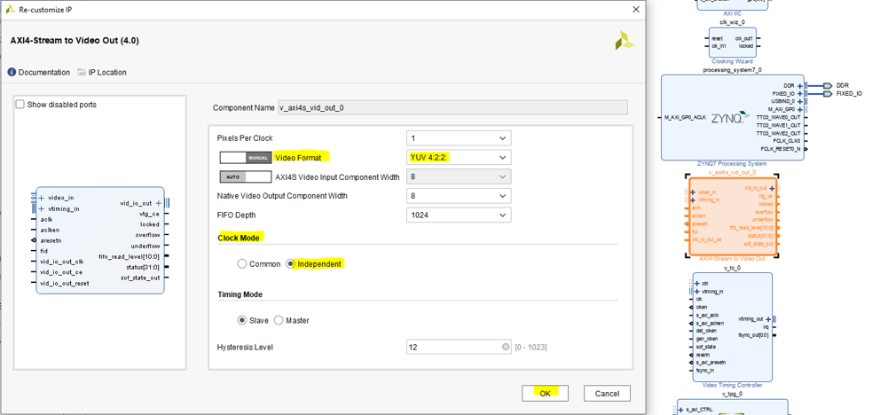Click the "[0 - 1023]" range hint
Viewport: 872px width, 415px height.
531,348
